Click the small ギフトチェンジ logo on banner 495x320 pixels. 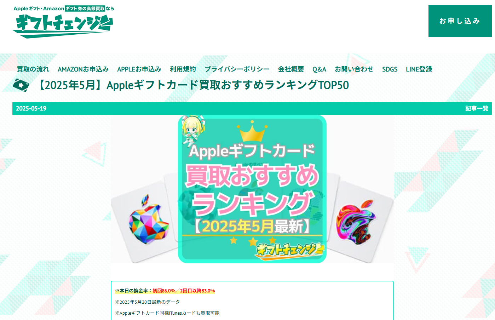tap(289, 250)
